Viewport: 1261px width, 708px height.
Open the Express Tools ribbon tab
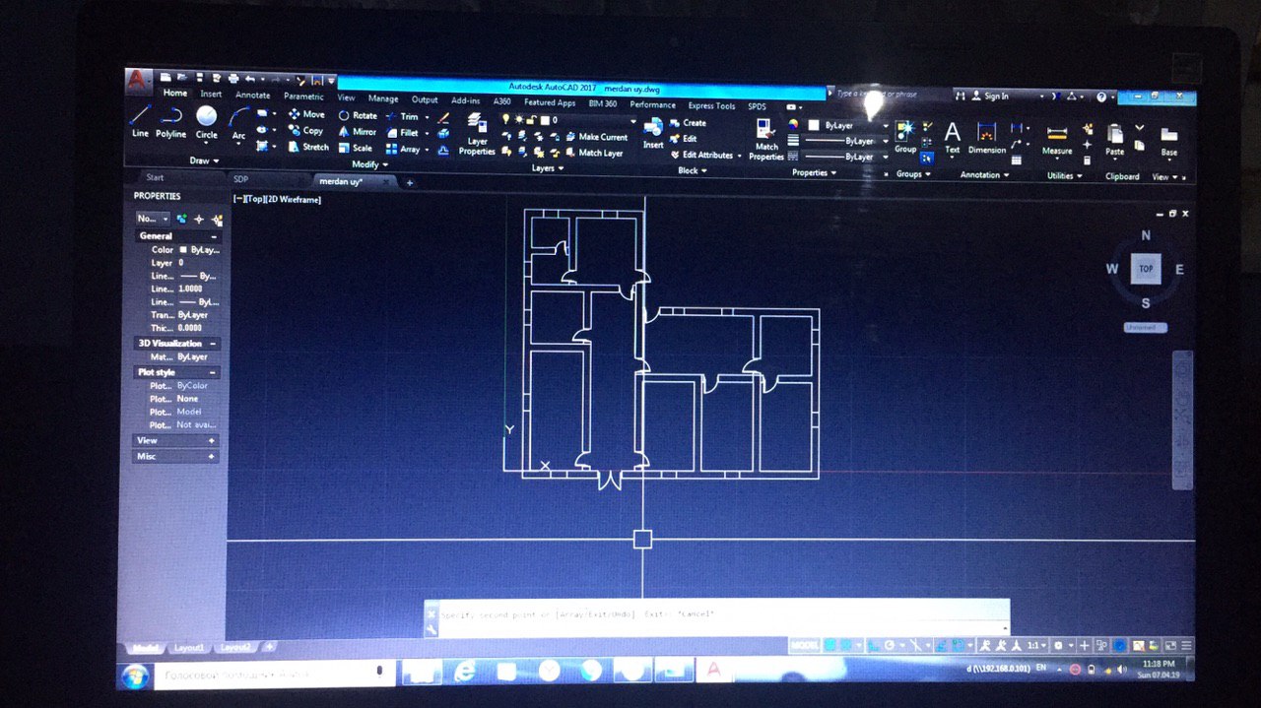711,105
